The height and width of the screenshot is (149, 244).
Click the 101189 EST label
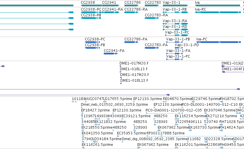[x=79, y=99]
